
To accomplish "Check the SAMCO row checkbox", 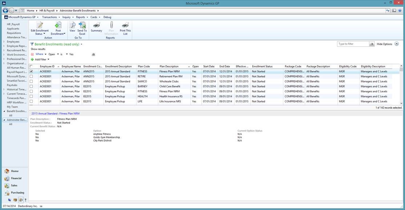I will (x=31, y=81).
